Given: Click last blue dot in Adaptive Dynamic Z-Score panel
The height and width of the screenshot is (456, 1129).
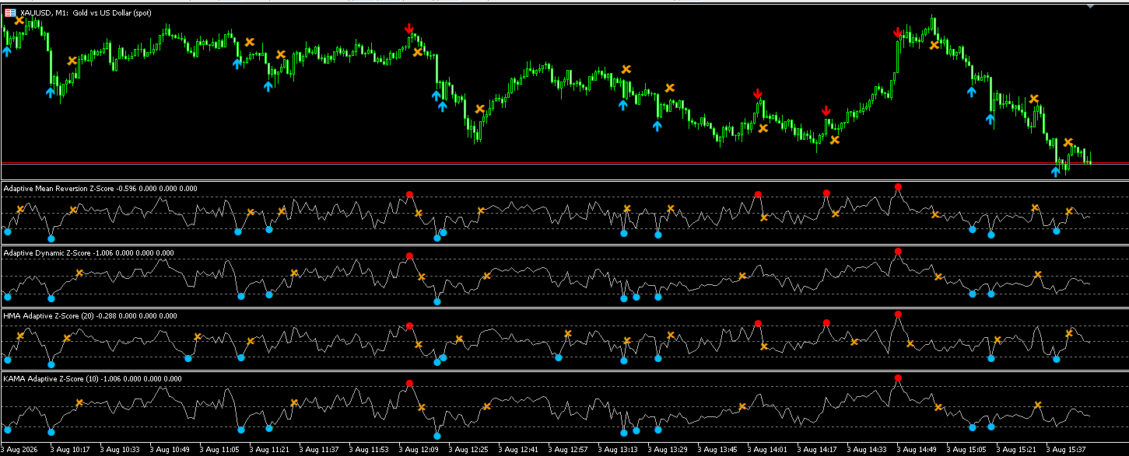Looking at the screenshot, I should (x=991, y=294).
